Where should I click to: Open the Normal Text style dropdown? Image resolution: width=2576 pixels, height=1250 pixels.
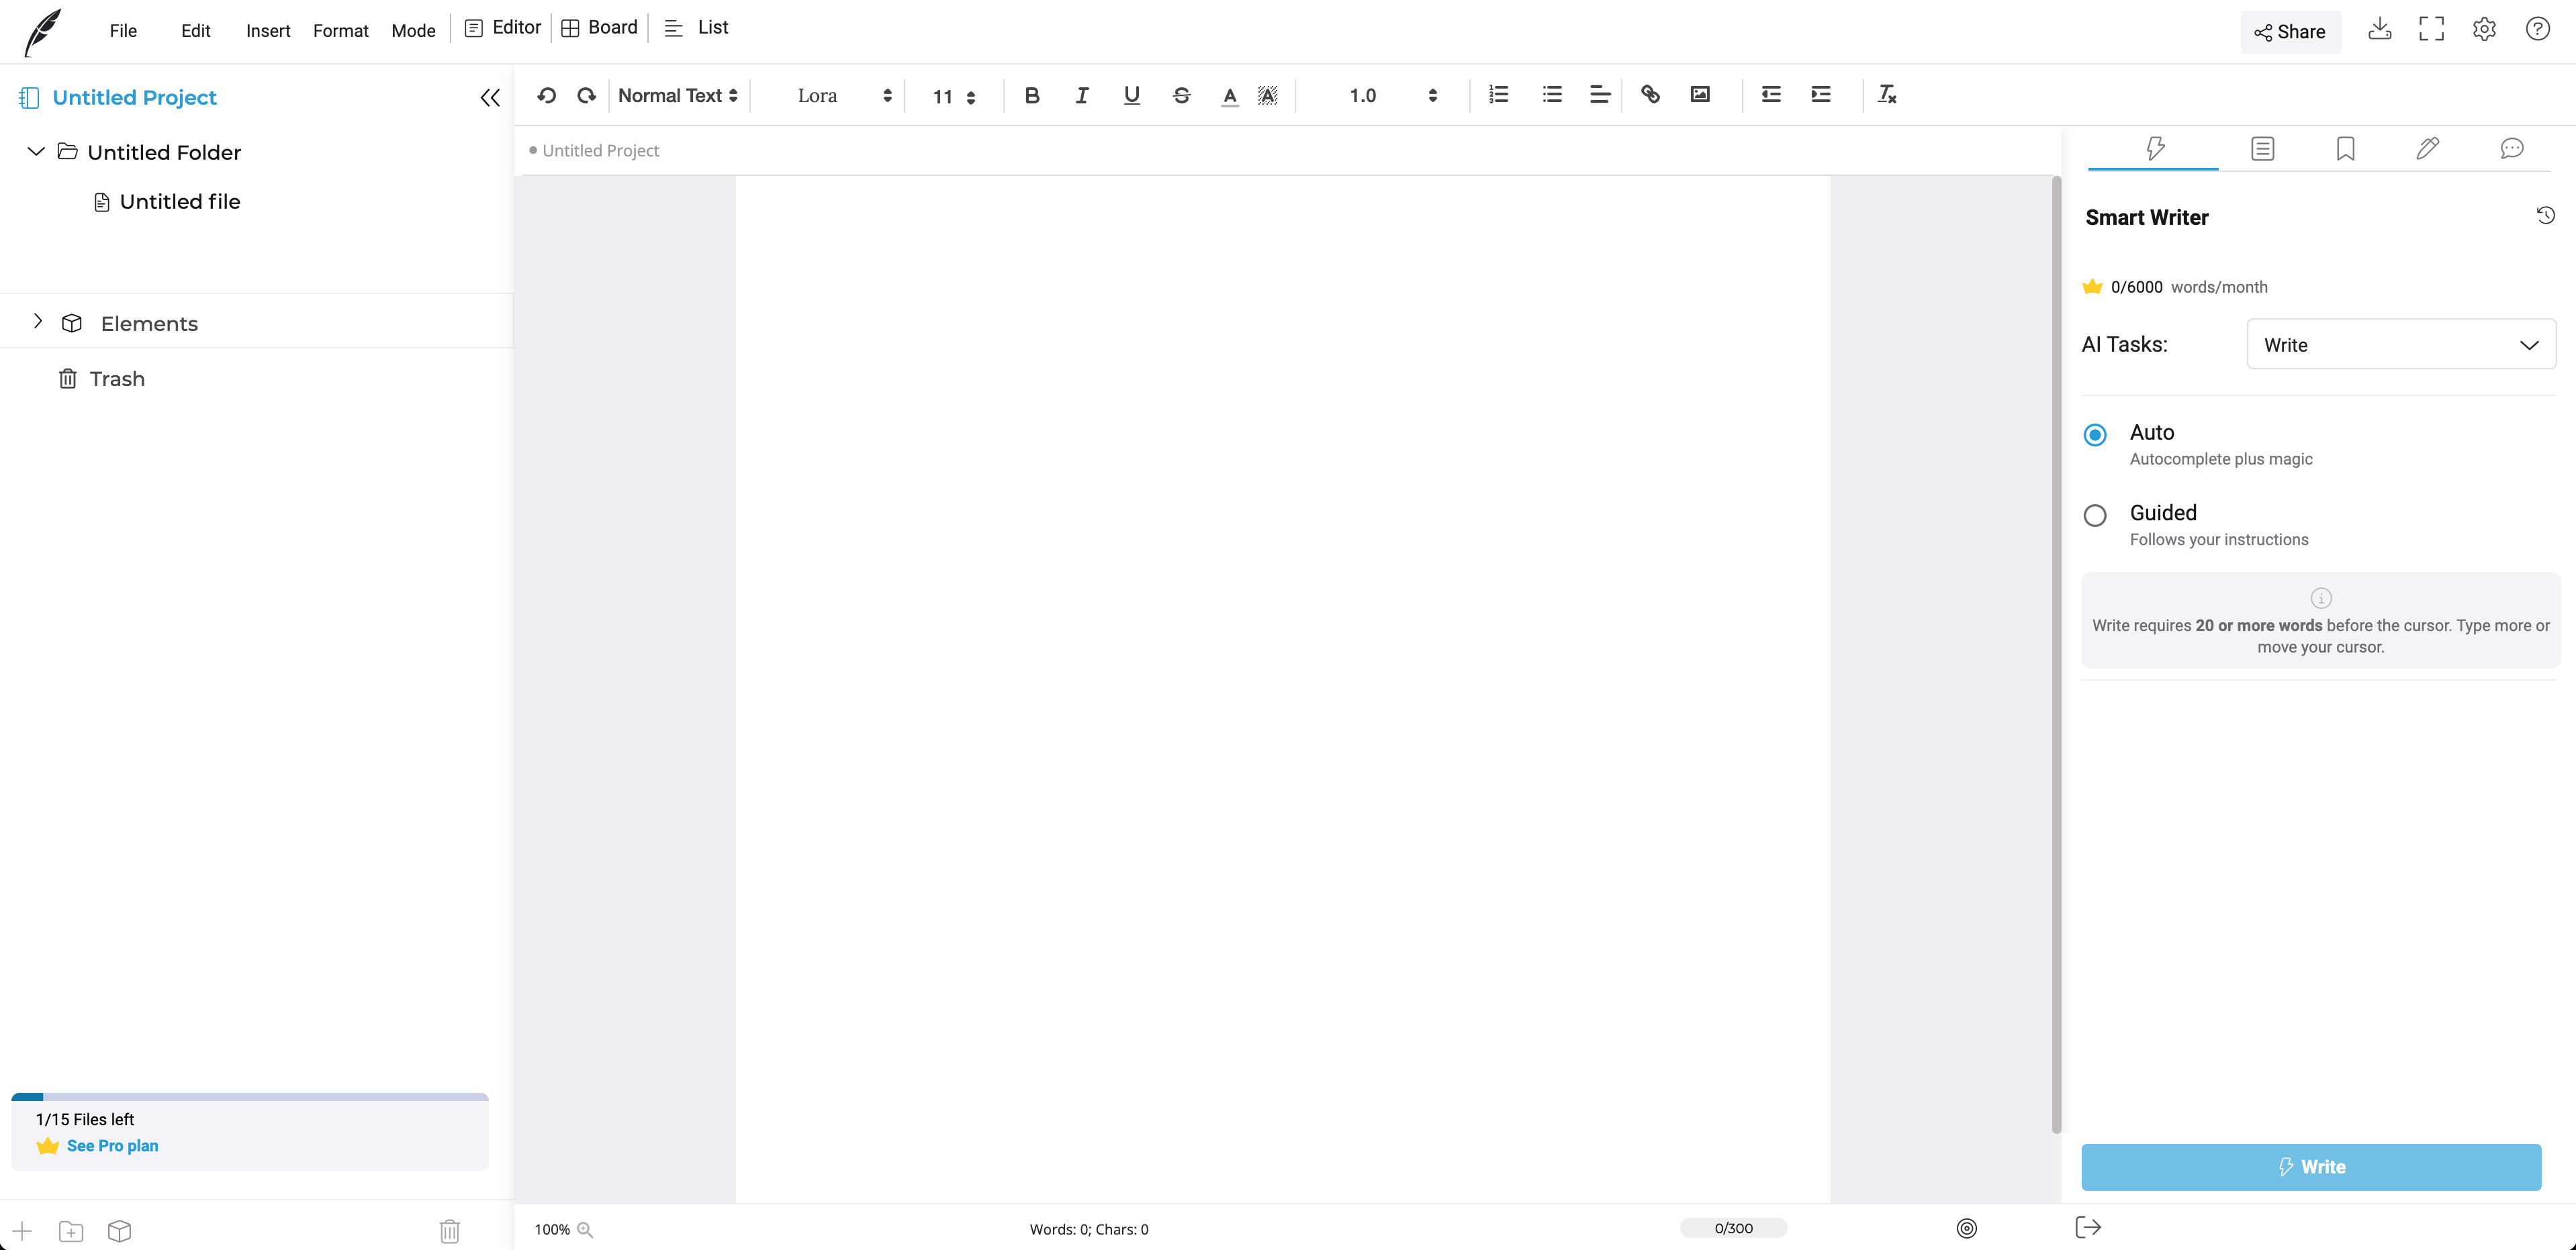(x=677, y=95)
